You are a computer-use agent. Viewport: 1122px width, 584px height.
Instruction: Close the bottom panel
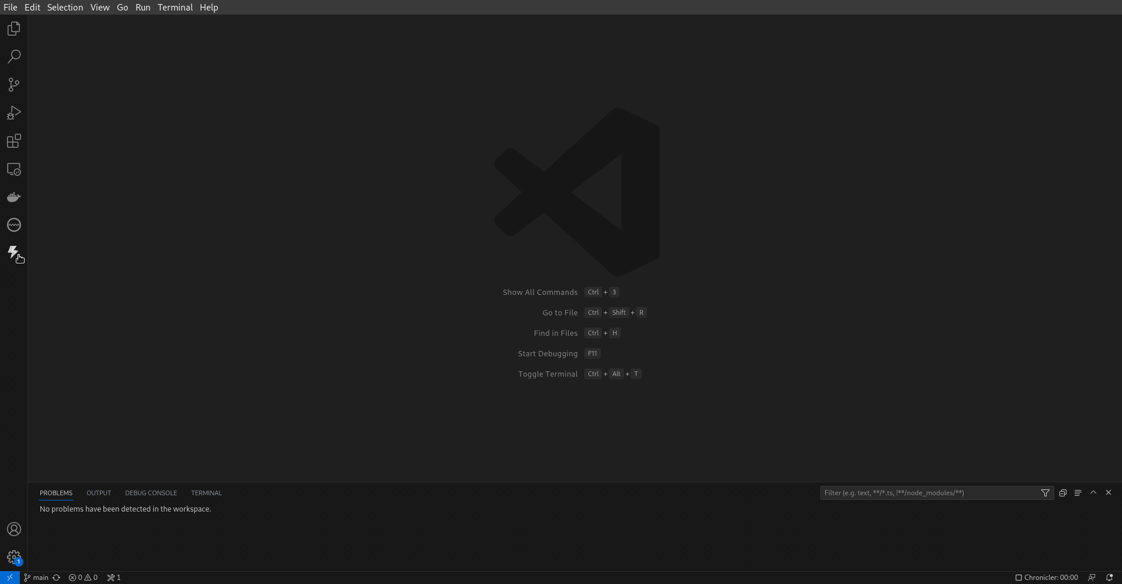pos(1109,493)
